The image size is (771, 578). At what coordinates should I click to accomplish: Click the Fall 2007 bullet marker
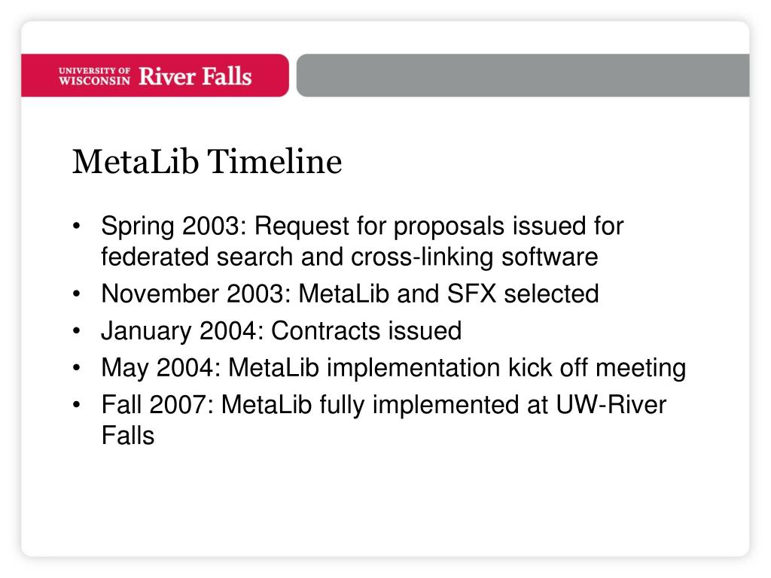pos(76,405)
